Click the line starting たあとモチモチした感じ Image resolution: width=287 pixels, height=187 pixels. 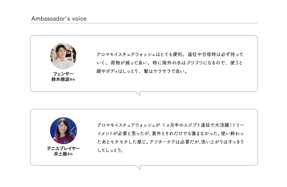tap(170, 142)
